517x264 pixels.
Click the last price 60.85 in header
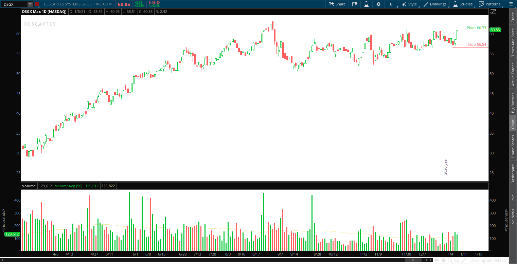124,4
